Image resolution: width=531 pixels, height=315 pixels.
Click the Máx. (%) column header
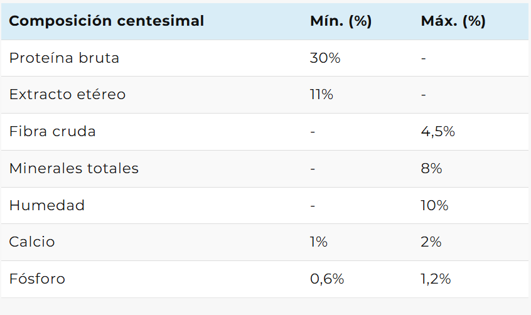click(453, 21)
